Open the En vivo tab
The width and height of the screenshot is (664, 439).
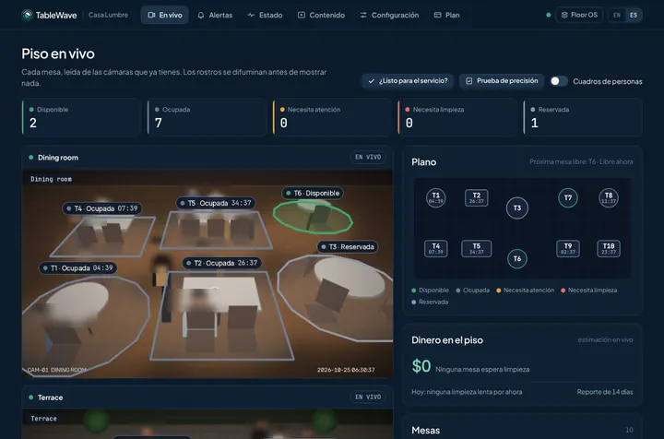pos(165,16)
